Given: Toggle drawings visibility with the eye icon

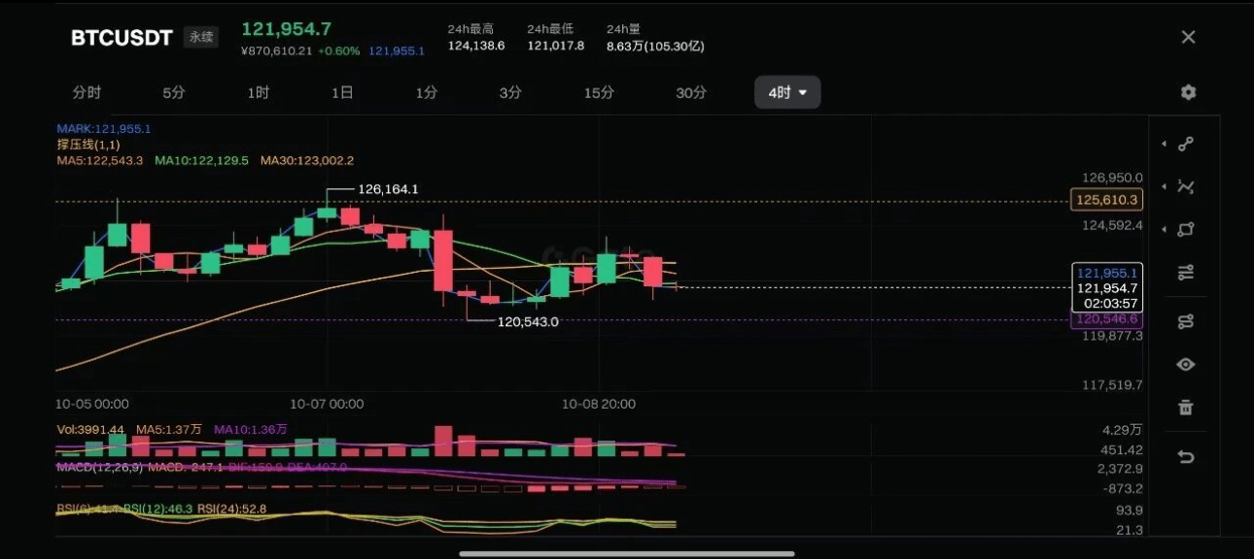Looking at the screenshot, I should (x=1186, y=365).
